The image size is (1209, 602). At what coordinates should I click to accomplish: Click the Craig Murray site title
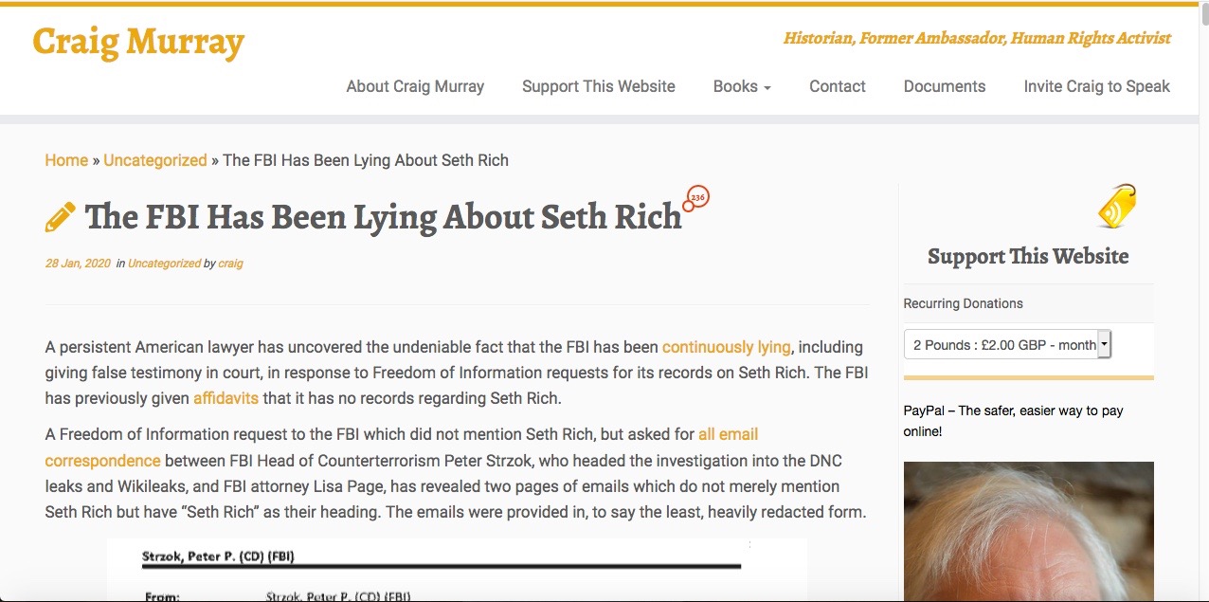[138, 42]
